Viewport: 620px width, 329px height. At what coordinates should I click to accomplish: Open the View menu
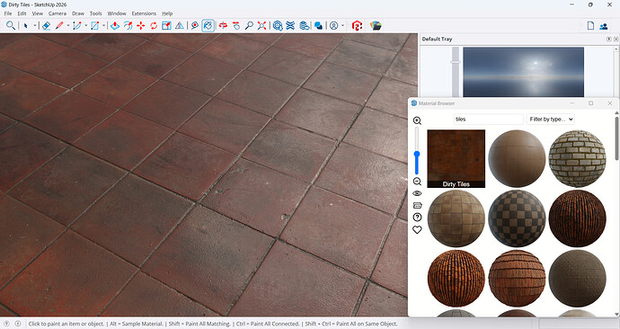coord(38,13)
